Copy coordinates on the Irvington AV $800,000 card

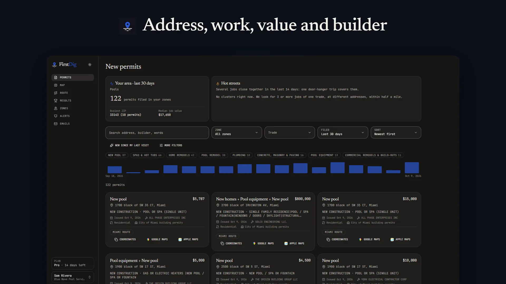point(231,244)
